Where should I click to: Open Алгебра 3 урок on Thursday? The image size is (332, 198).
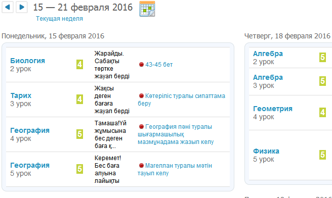(268, 77)
